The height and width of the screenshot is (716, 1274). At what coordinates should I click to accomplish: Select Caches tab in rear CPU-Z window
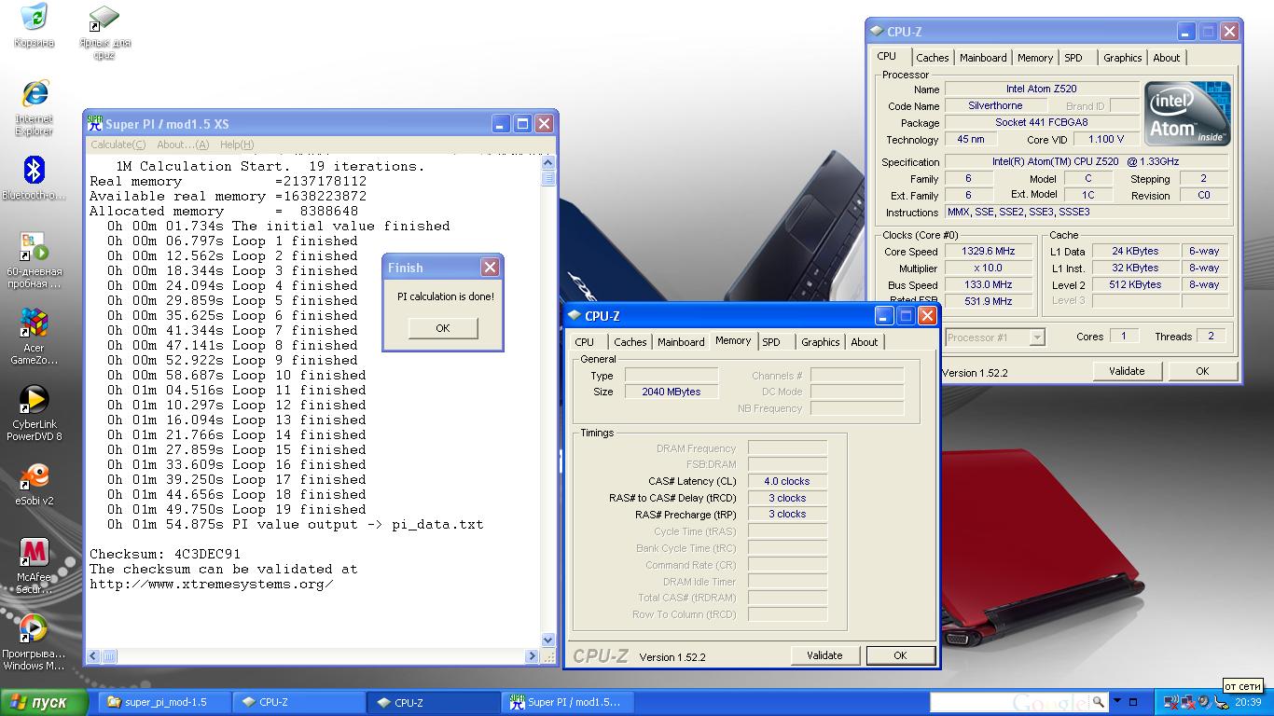[933, 58]
